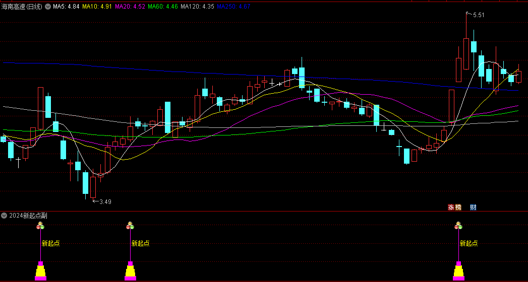The height and width of the screenshot is (282, 528).
Task: Click the 2024新起点副 sub-chart title
Action: (x=28, y=216)
